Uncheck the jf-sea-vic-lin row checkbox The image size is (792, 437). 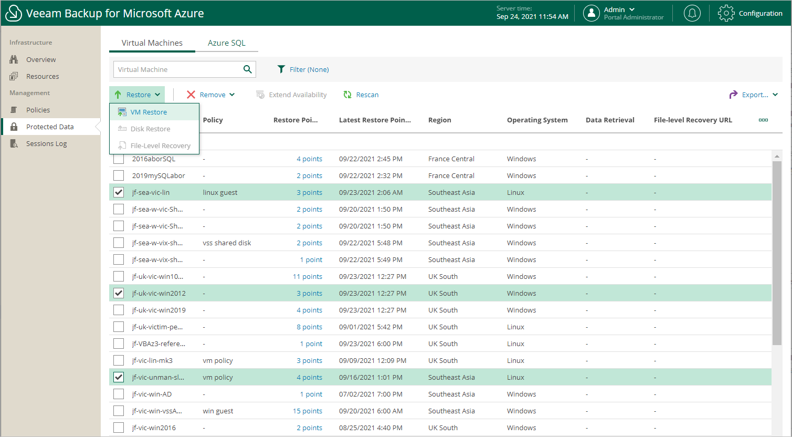click(x=119, y=192)
